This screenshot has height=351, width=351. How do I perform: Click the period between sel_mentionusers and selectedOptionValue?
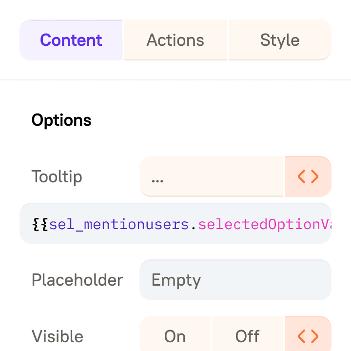tap(194, 228)
